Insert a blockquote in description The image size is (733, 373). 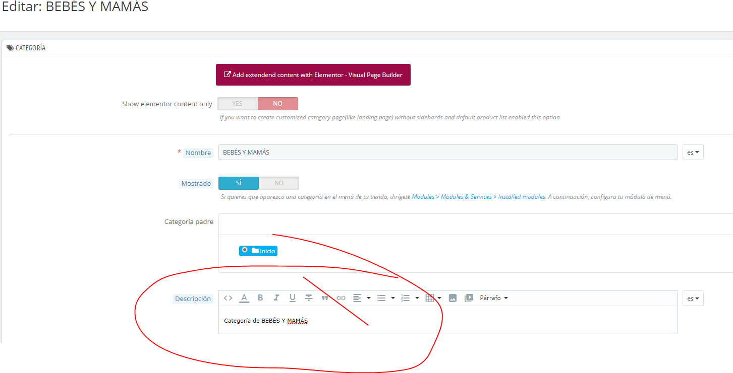tap(325, 298)
